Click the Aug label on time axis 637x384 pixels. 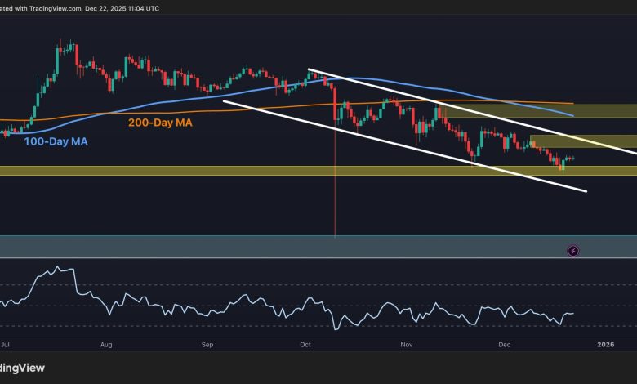click(106, 345)
